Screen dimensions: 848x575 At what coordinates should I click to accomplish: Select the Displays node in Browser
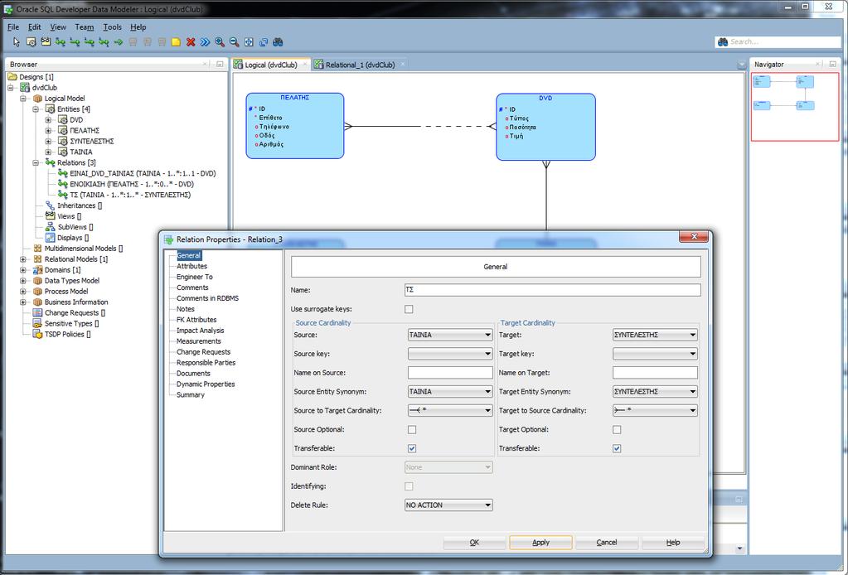coord(73,238)
